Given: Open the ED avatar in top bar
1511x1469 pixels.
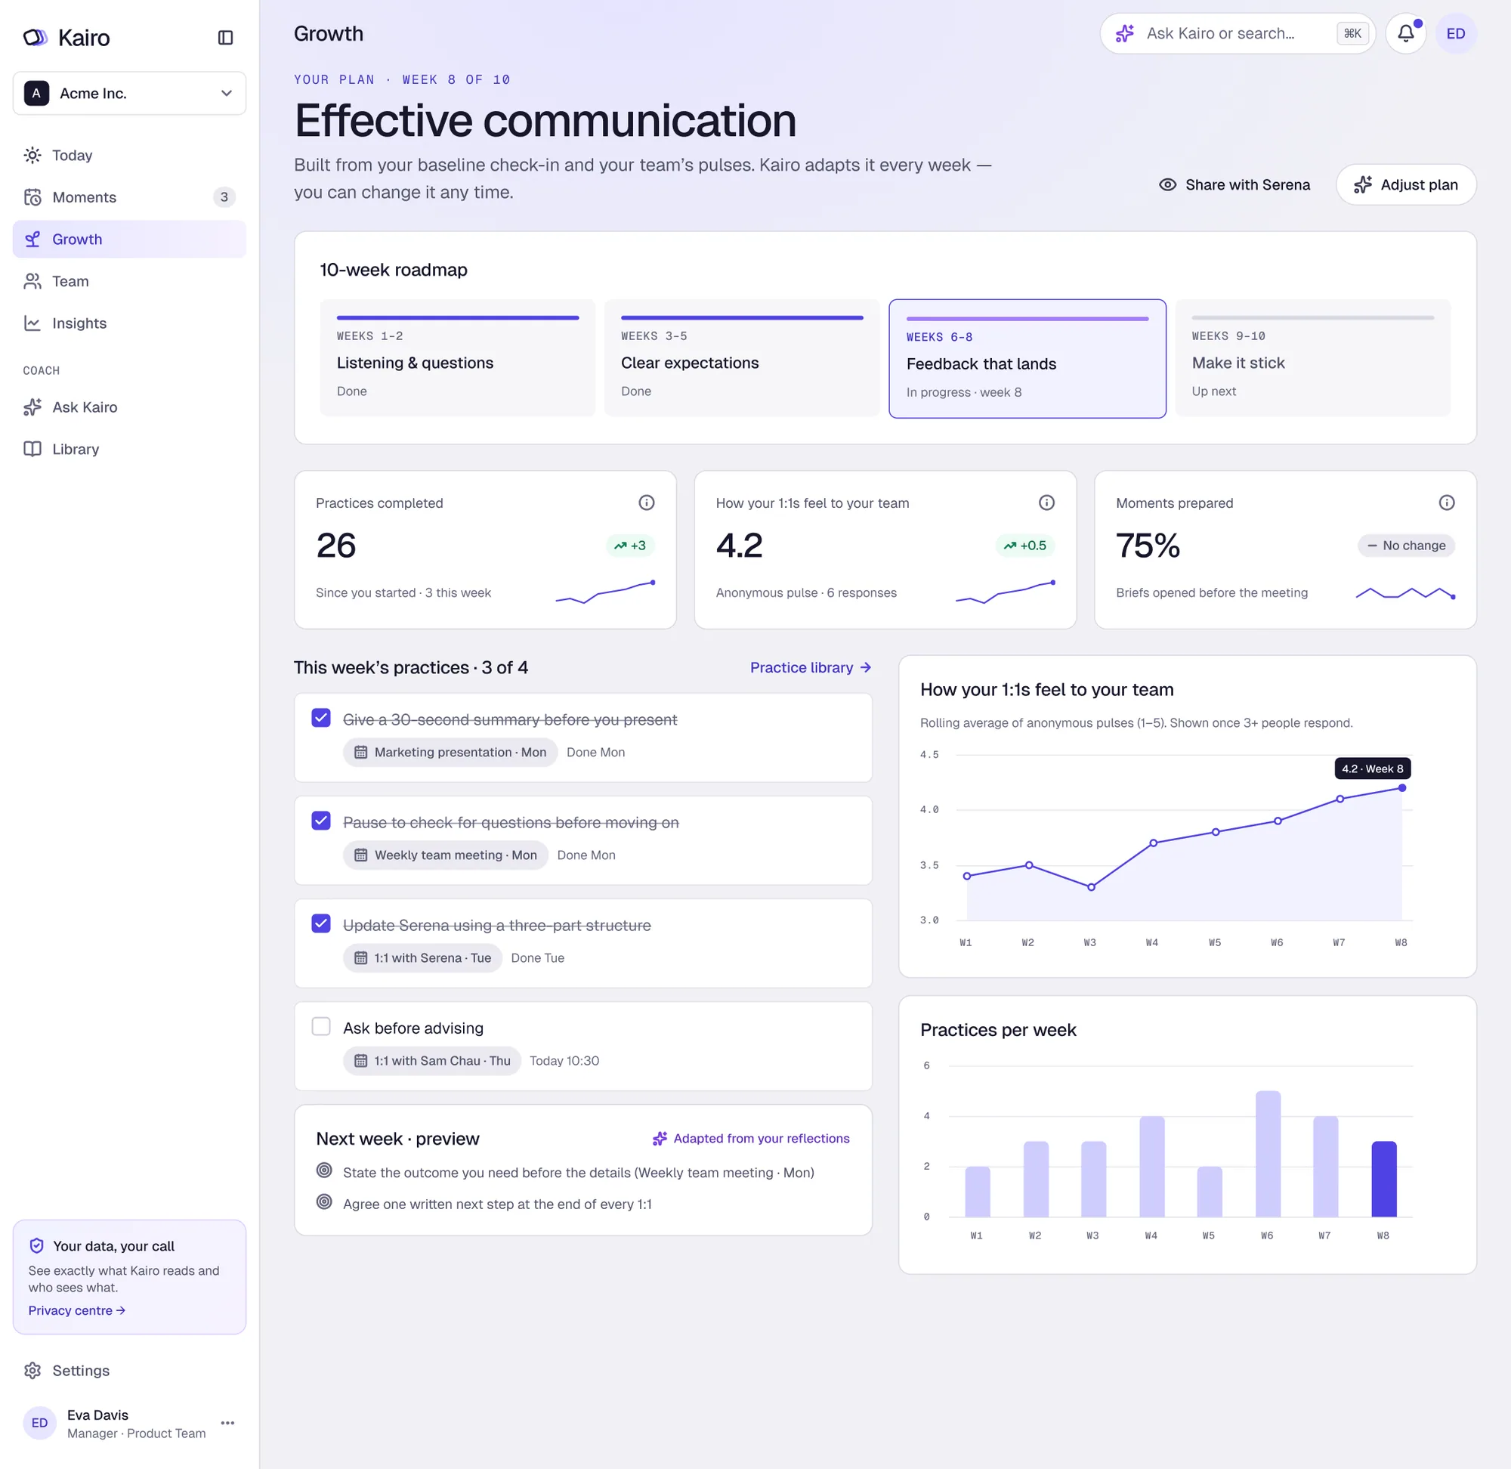Looking at the screenshot, I should click(1455, 33).
